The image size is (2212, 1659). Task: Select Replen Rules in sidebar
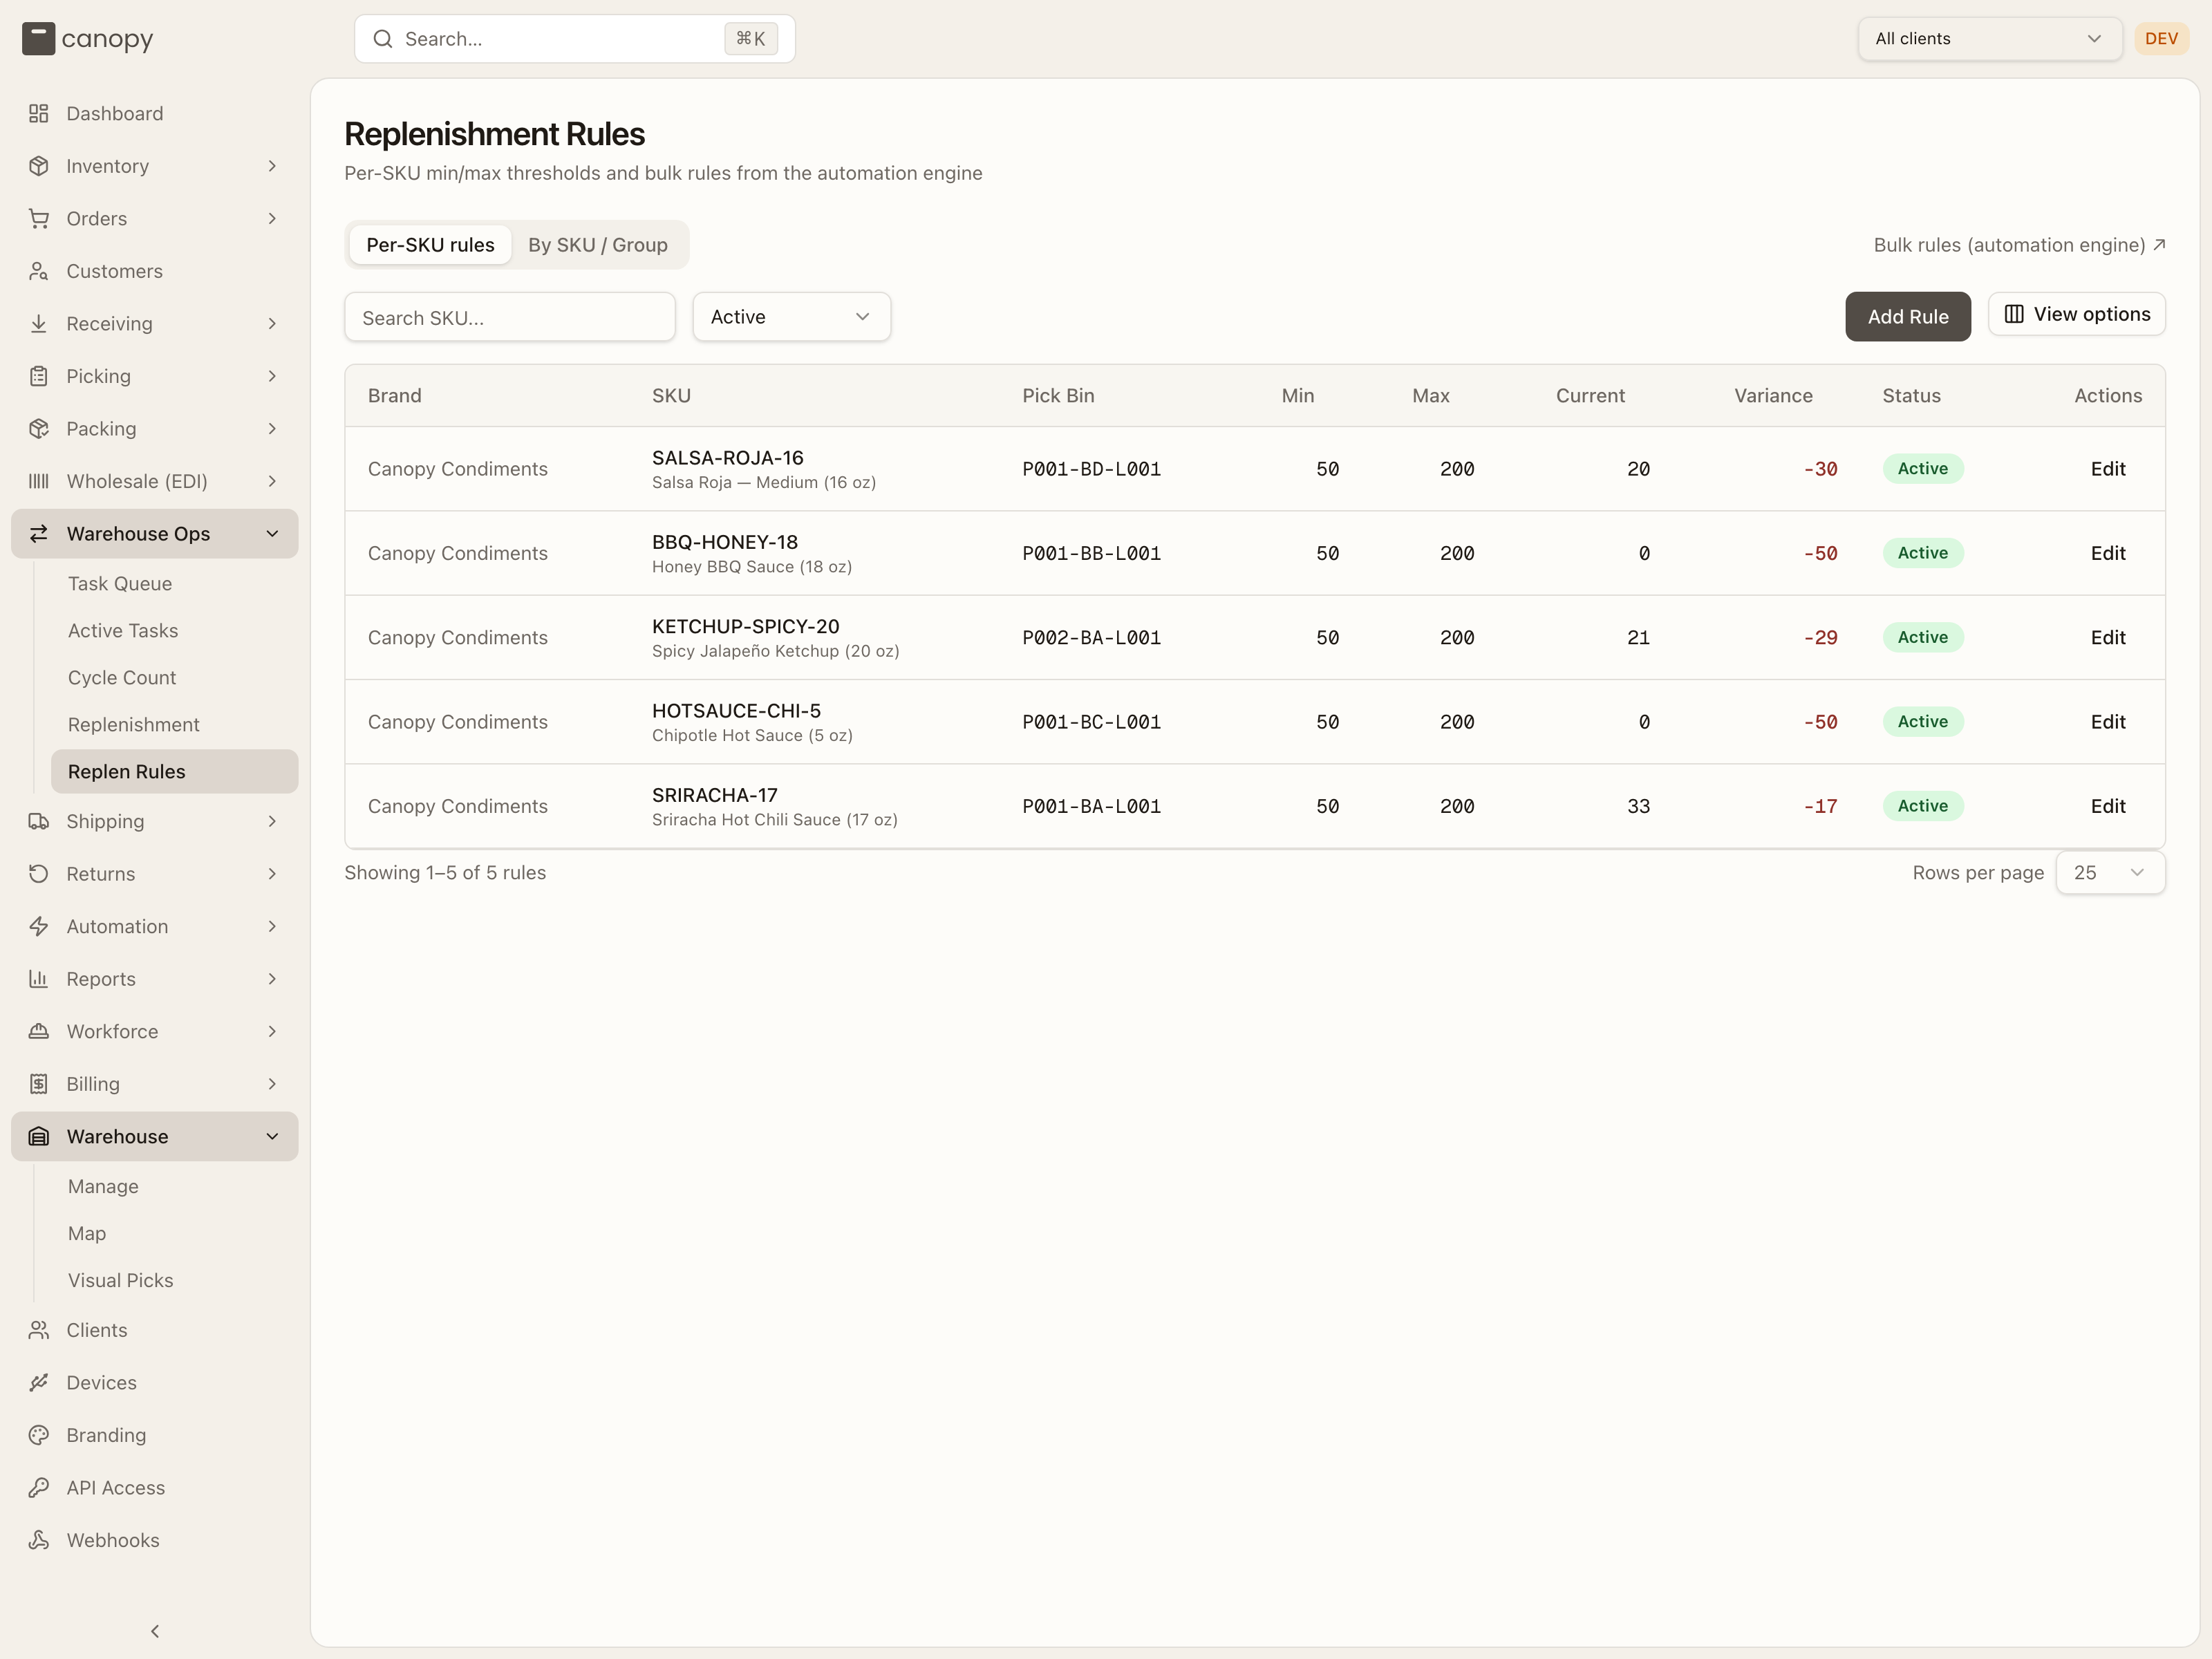[175, 772]
